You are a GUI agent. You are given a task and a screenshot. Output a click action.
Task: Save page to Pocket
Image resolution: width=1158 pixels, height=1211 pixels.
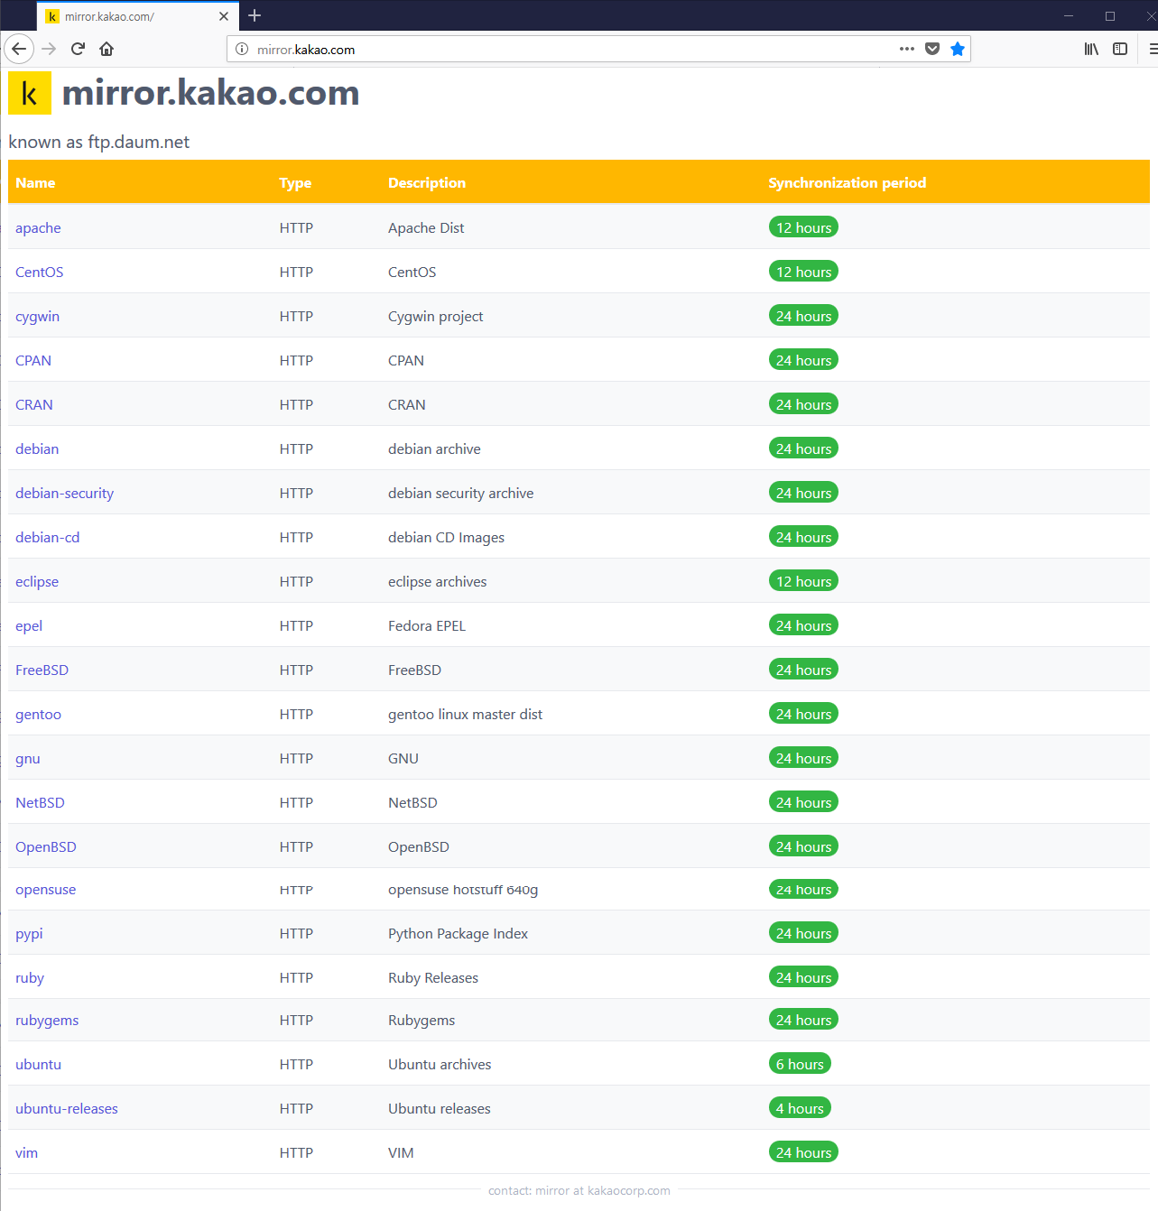(x=932, y=49)
